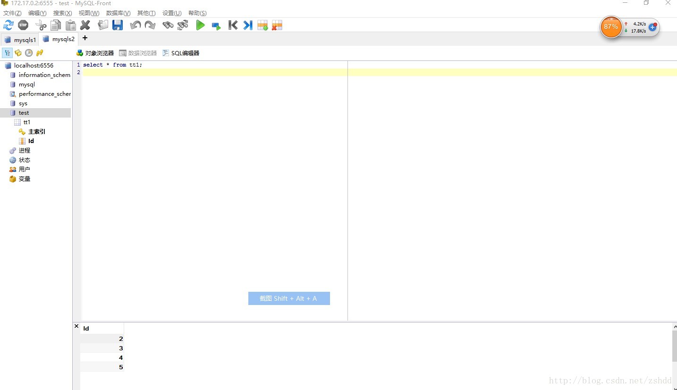This screenshot has width=677, height=390.
Task: Click the Delete row icon
Action: coord(277,25)
